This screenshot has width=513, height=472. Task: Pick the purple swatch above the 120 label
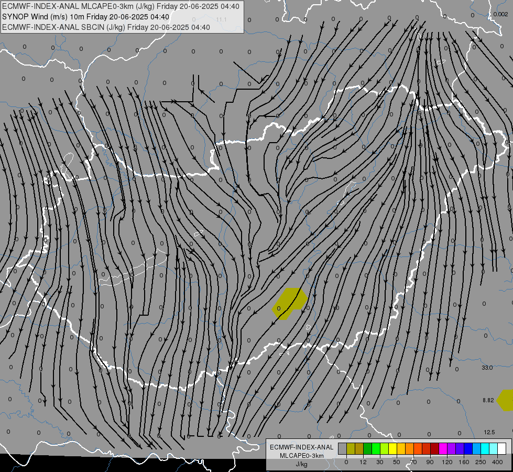click(x=452, y=448)
